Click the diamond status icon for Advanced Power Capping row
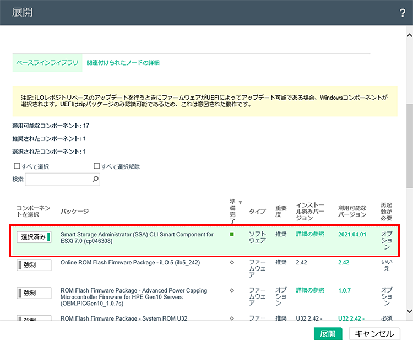The width and height of the screenshot is (413, 346). pos(232,290)
